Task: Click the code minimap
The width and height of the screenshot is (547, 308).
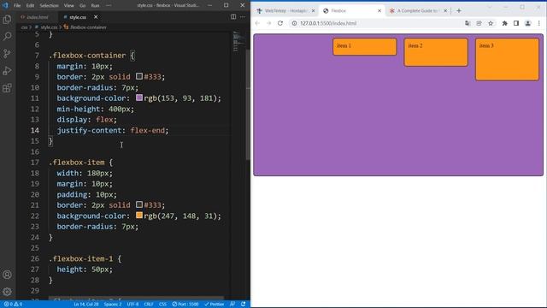Action: coord(238,41)
